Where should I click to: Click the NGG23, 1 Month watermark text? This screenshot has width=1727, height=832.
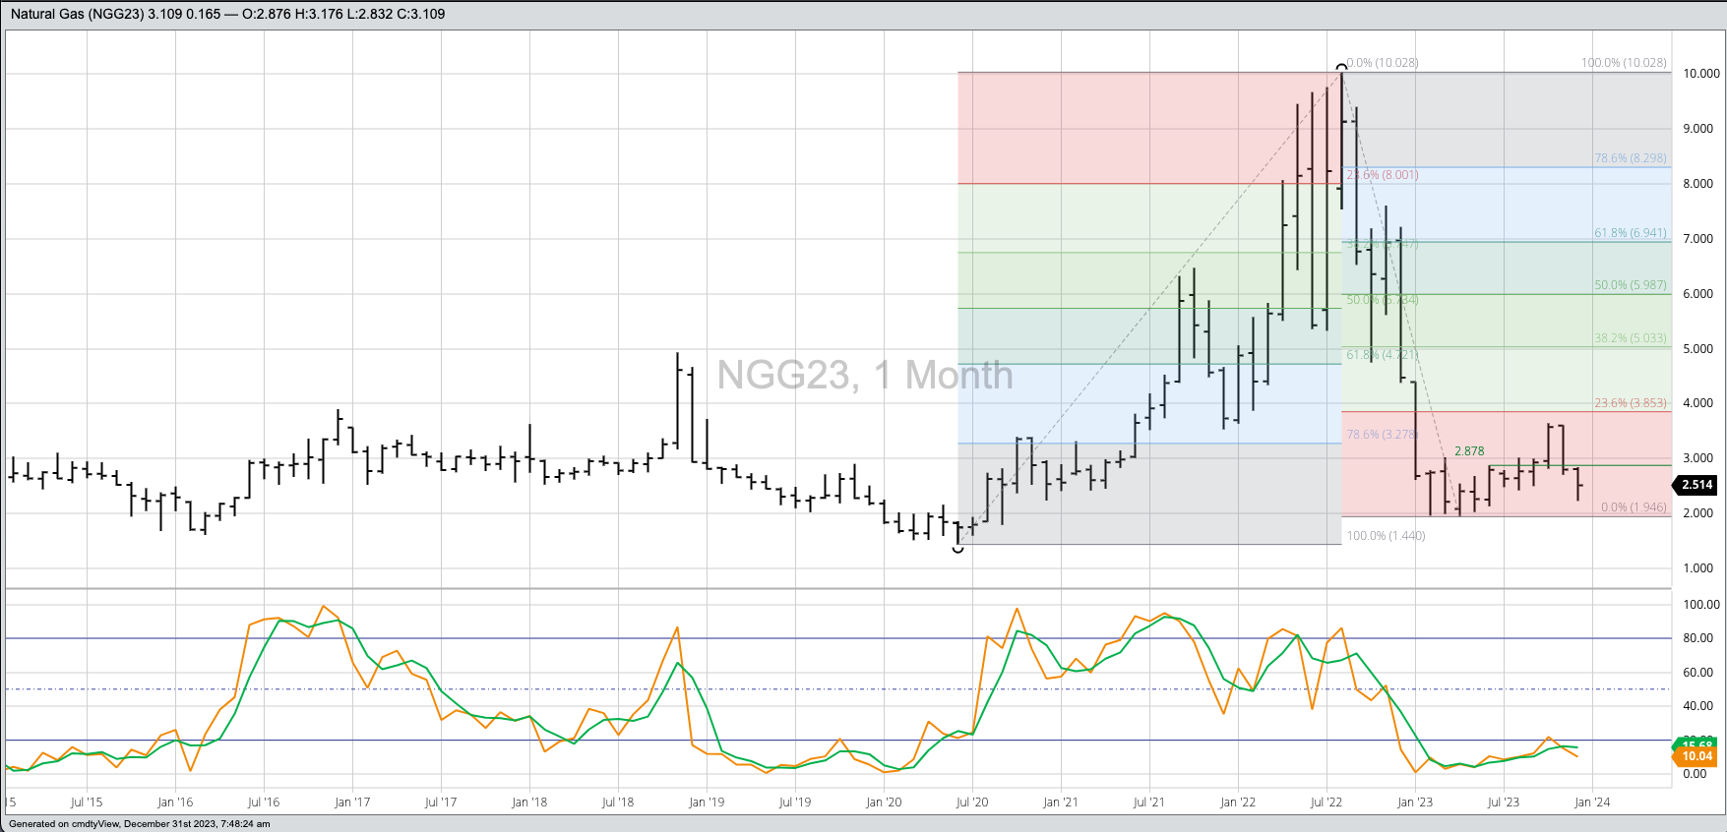tap(864, 375)
